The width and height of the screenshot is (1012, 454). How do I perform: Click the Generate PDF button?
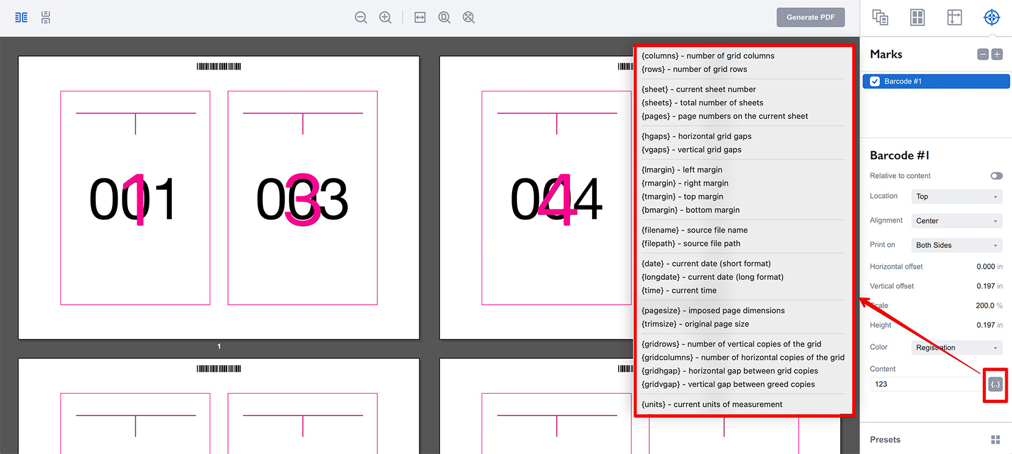[x=810, y=17]
